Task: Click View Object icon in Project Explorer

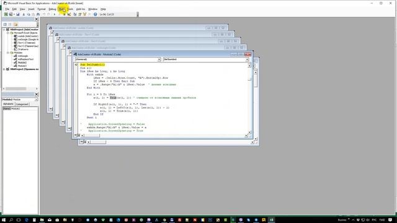Action: click(10, 24)
